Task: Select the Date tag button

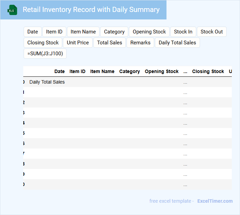Action: 32,32
